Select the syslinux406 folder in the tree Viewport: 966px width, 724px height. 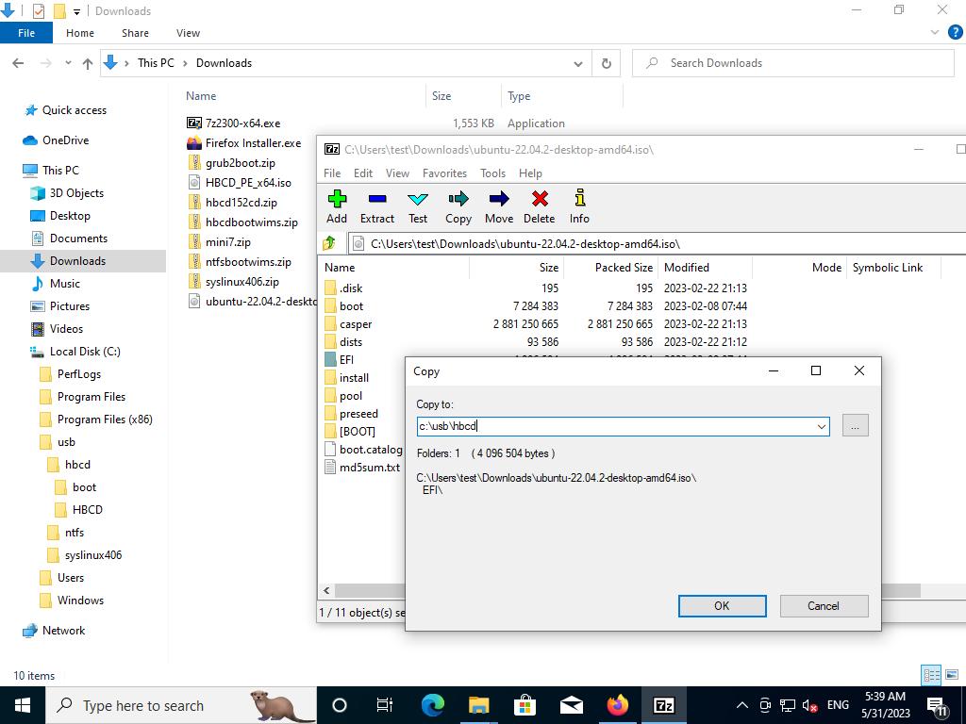(x=92, y=555)
